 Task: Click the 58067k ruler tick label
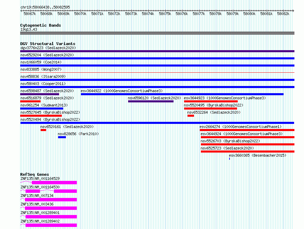tap(30, 14)
